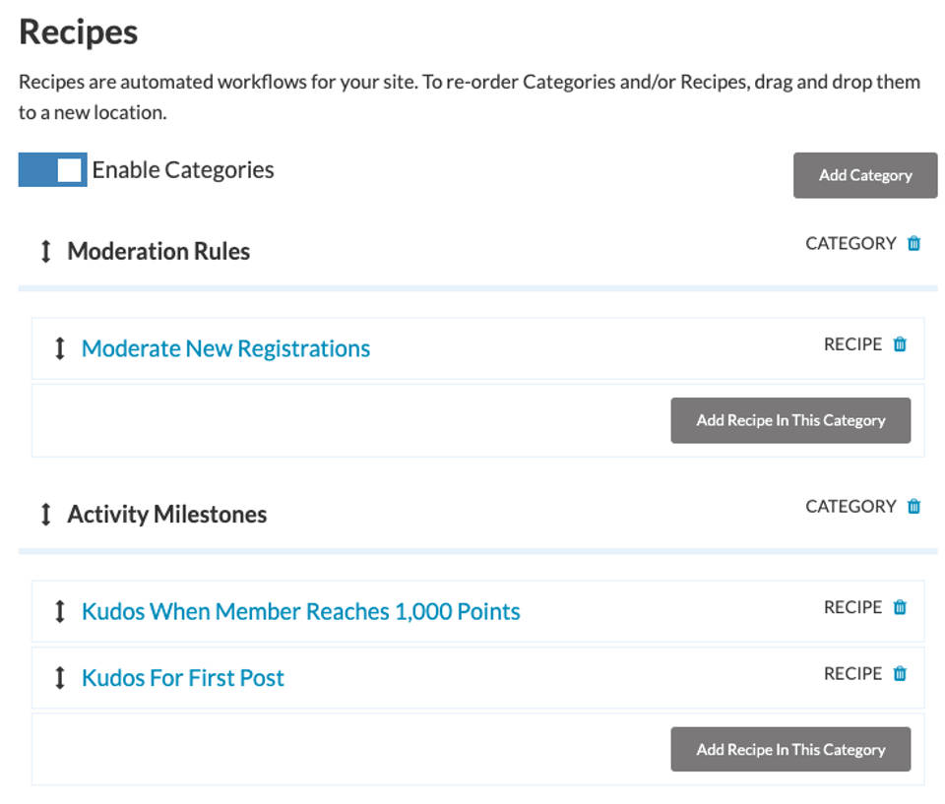945x804 pixels.
Task: Click drag handle beside Activity Milestones
Action: (45, 514)
